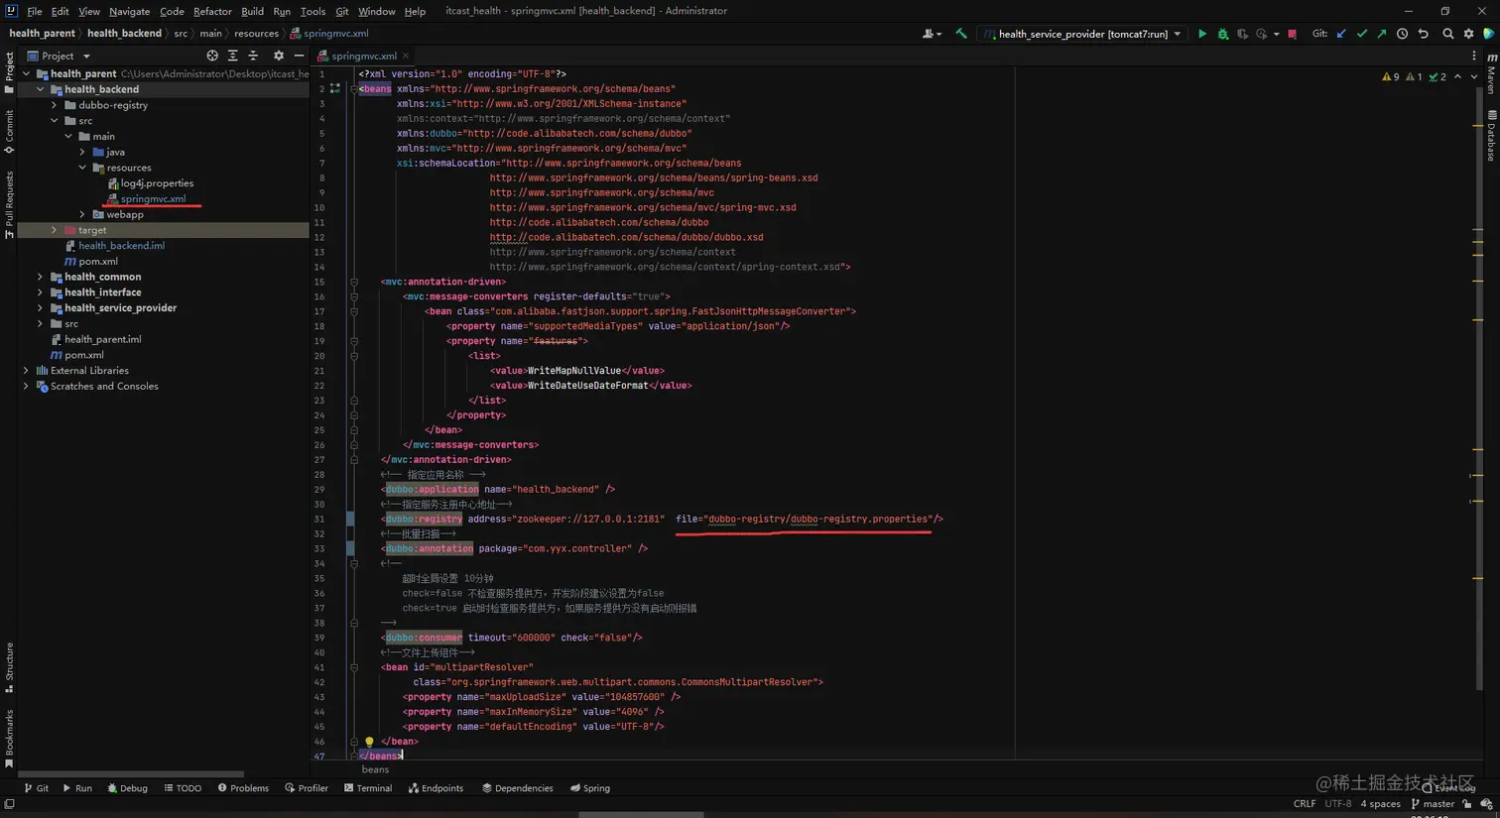Open pom.xml under health_backend

91,262
